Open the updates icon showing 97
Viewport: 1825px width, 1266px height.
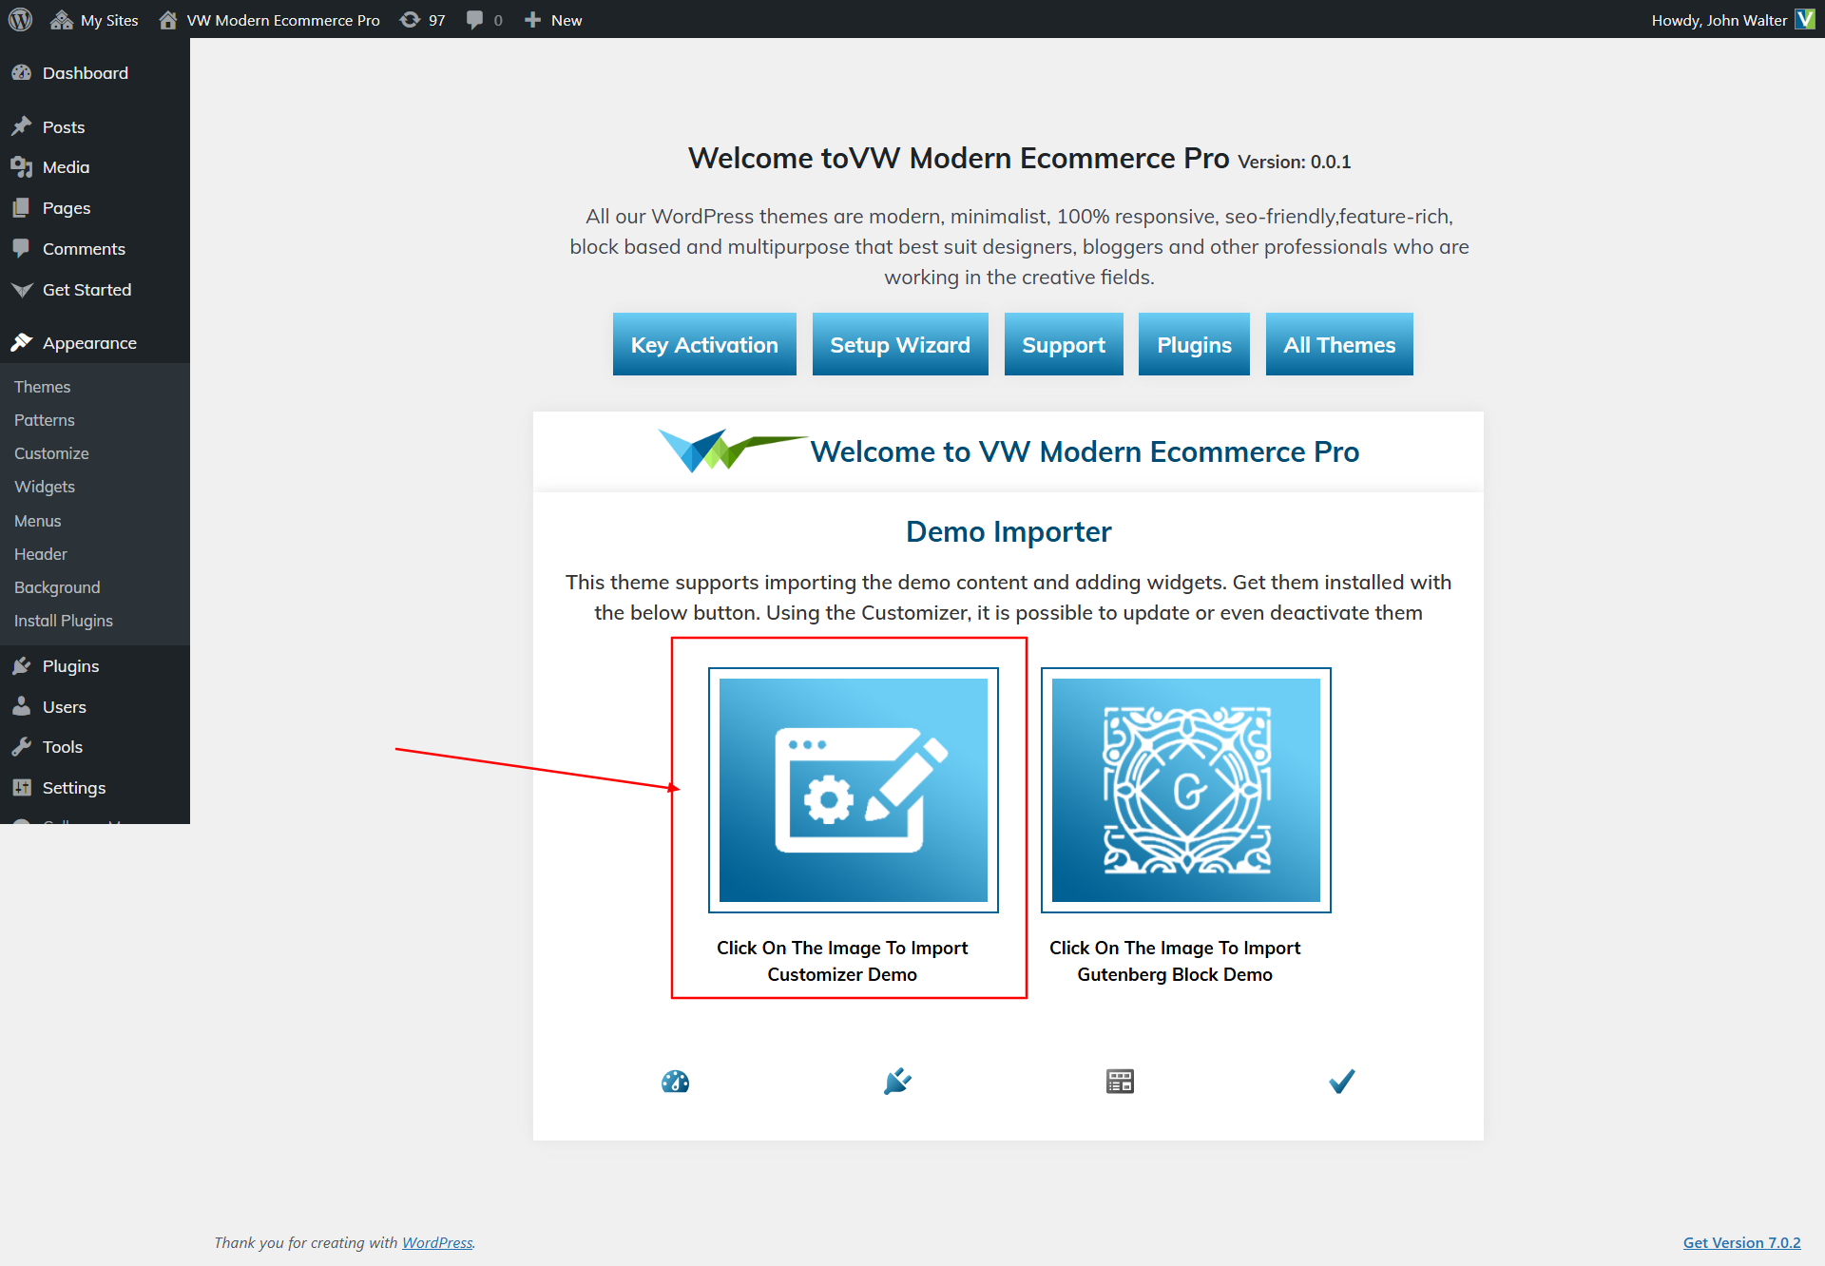[x=410, y=20]
